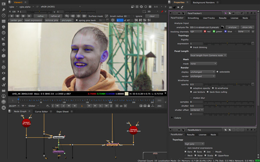Toggle the track blinking checkbox

click(x=191, y=48)
